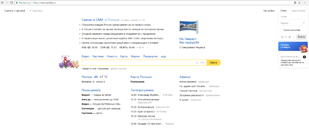This screenshot has width=309, height=132.
Task: Tick the Чужой компьютер checkbox
Action: coord(282,30)
